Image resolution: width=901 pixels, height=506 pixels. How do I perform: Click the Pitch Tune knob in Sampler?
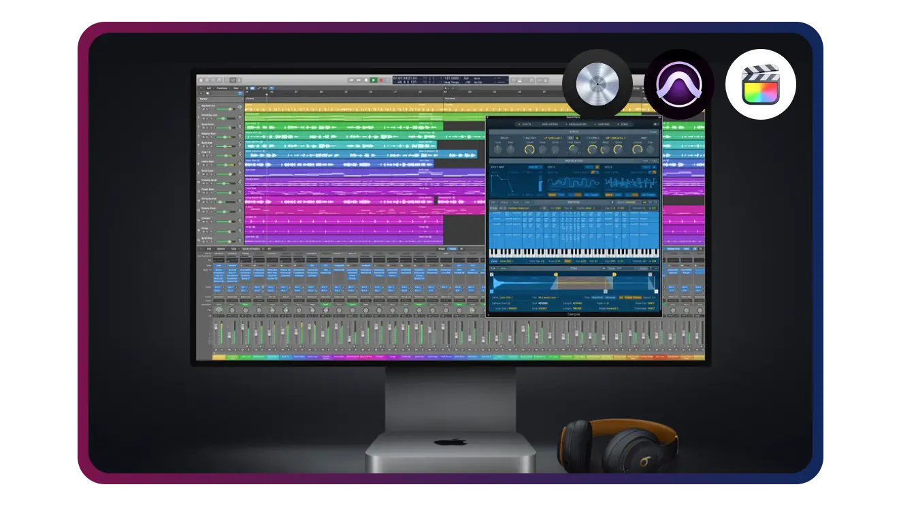coord(498,150)
